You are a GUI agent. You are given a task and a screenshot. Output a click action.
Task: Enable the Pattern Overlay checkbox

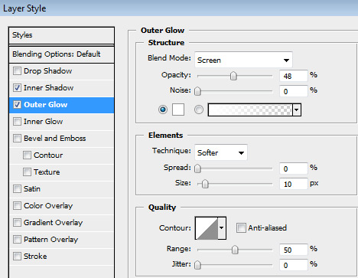17,239
